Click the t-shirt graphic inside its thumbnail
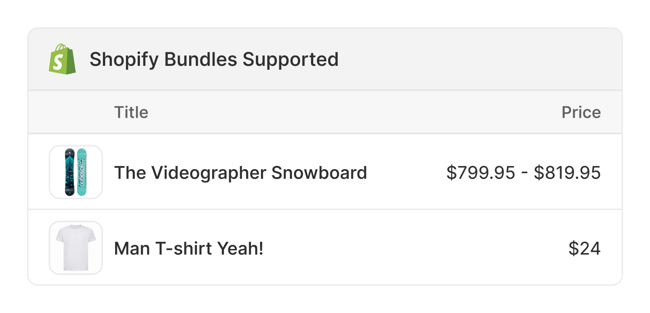The image size is (650, 313). tap(75, 248)
